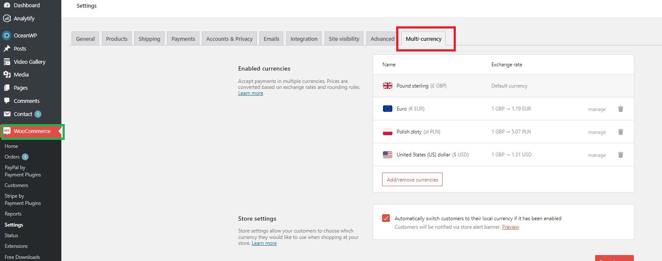Click trash icon for United States dollar
This screenshot has height=261, width=662.
point(621,155)
